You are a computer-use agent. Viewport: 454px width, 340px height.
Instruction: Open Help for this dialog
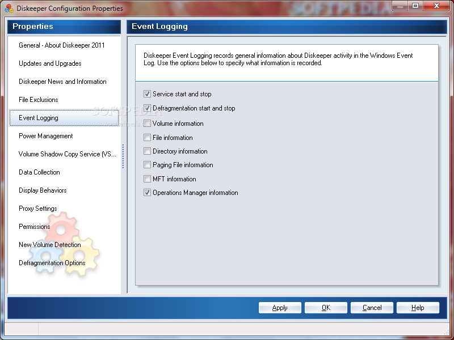click(x=418, y=308)
